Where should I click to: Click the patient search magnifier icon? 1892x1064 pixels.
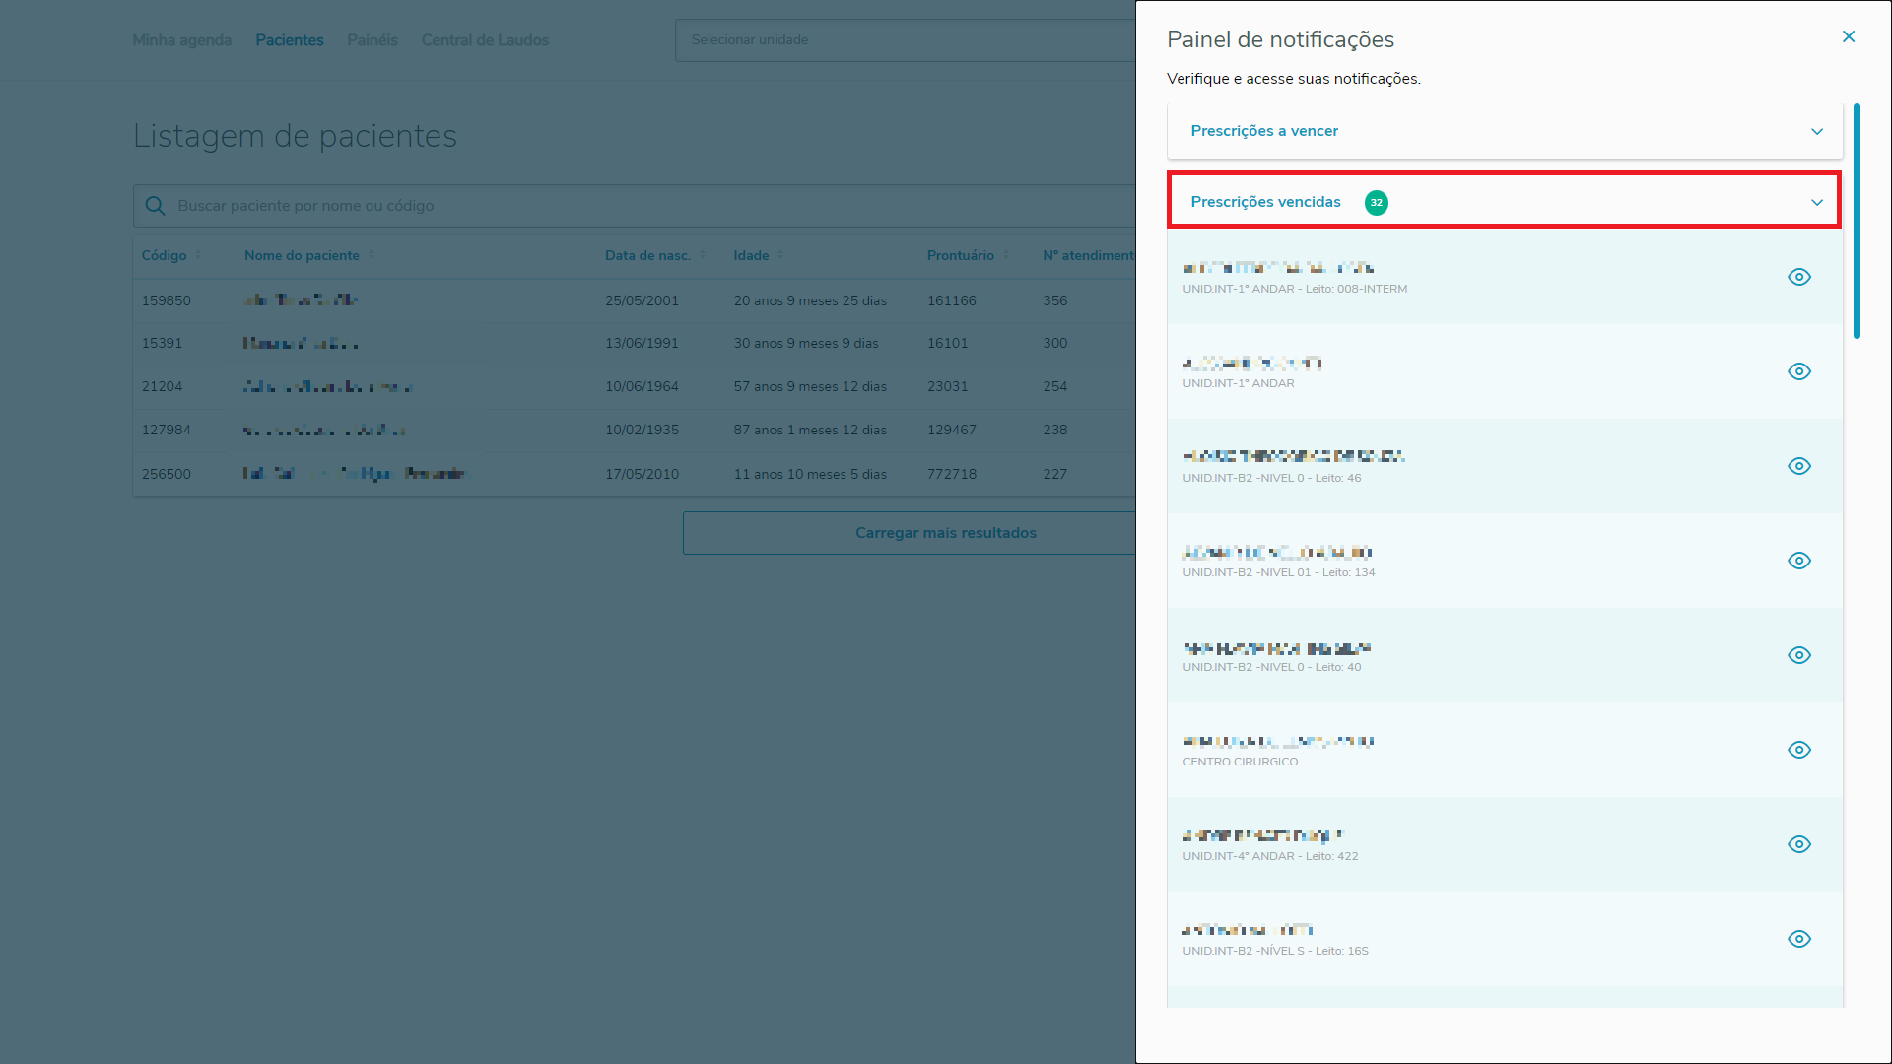pos(155,206)
